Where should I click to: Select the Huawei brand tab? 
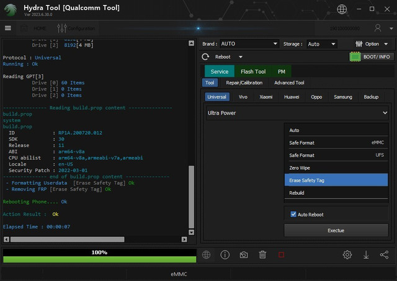coord(292,97)
